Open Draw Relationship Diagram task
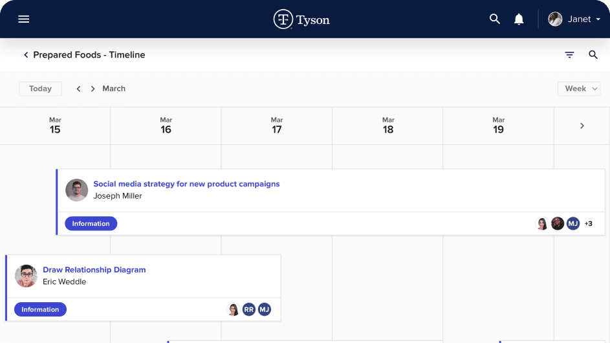Screen dimensions: 610x343 pyautogui.click(x=94, y=270)
